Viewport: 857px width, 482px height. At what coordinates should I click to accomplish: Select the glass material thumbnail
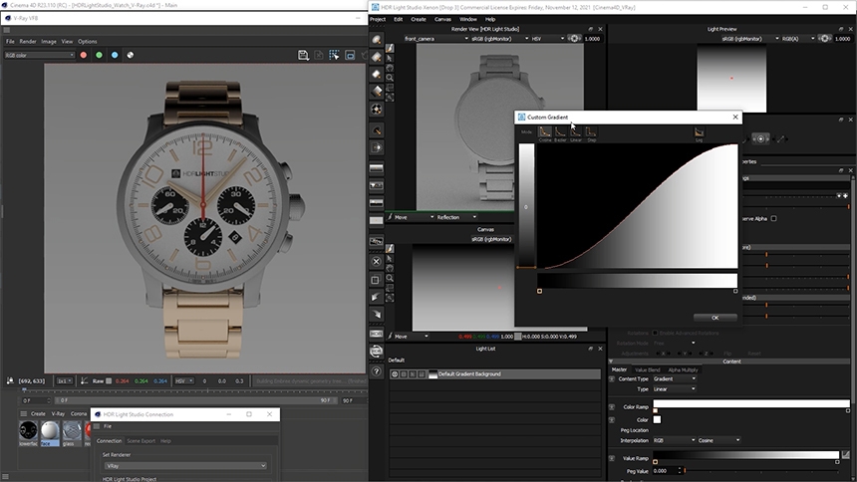pyautogui.click(x=71, y=431)
